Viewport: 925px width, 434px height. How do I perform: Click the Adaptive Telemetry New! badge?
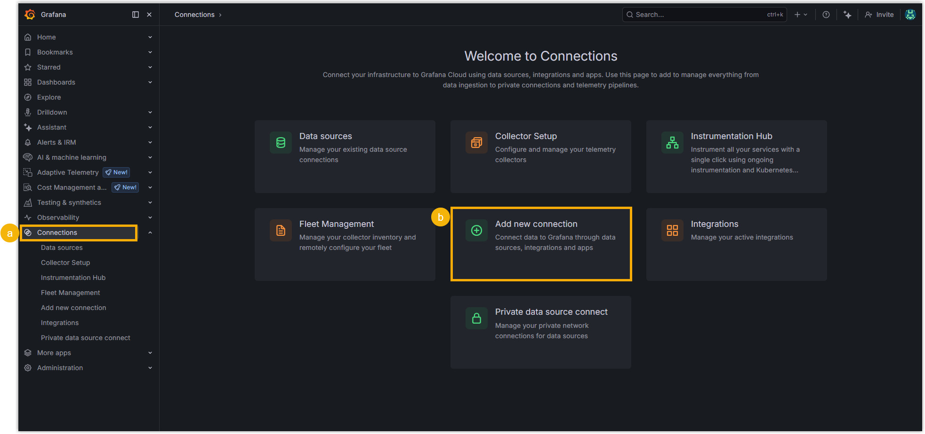(x=116, y=172)
